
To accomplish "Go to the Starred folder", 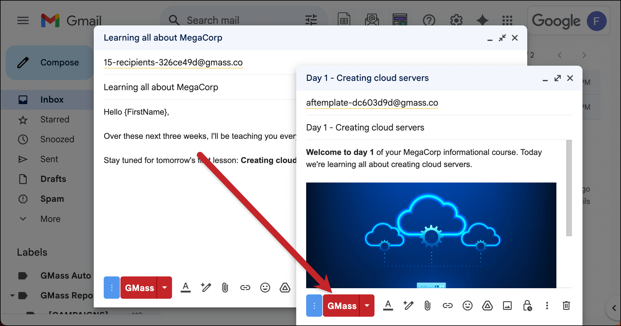I will click(x=55, y=120).
